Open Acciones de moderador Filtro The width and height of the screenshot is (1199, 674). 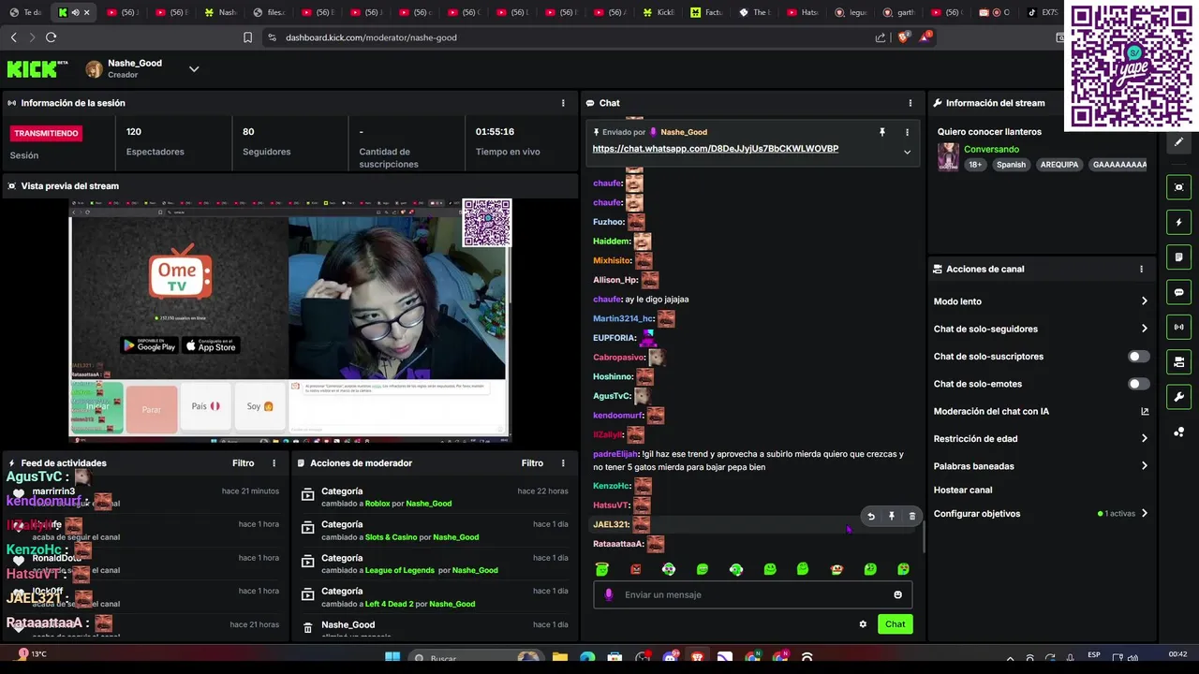(532, 463)
